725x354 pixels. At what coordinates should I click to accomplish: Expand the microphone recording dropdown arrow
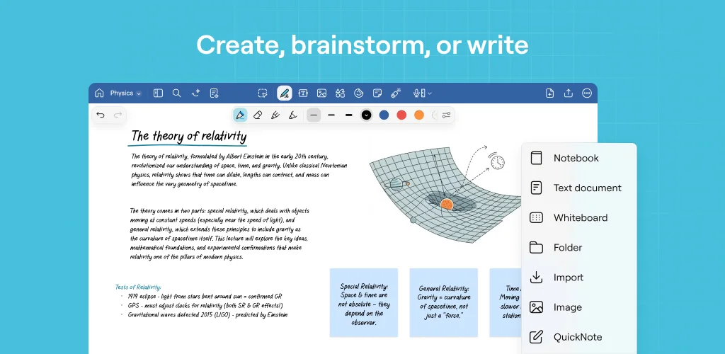(430, 93)
